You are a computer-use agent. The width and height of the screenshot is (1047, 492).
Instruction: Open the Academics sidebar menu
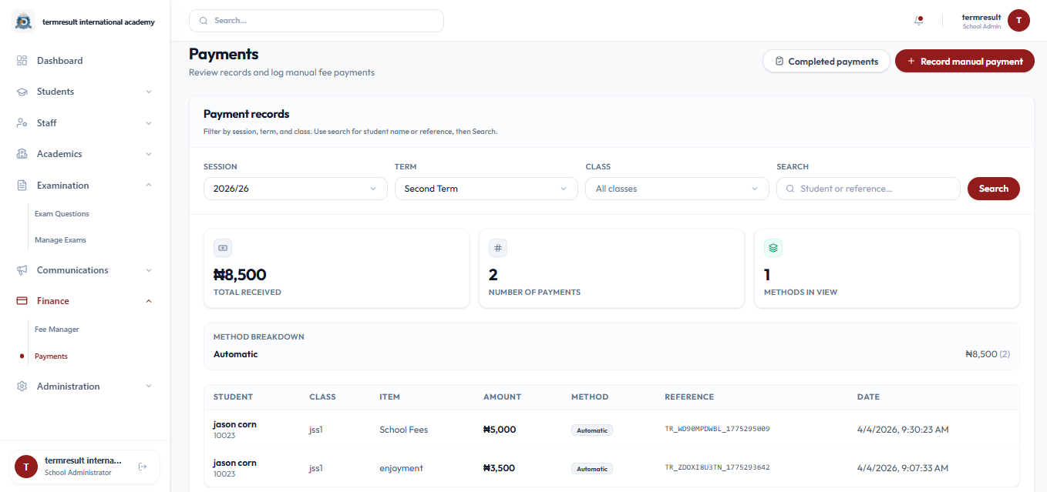[85, 154]
